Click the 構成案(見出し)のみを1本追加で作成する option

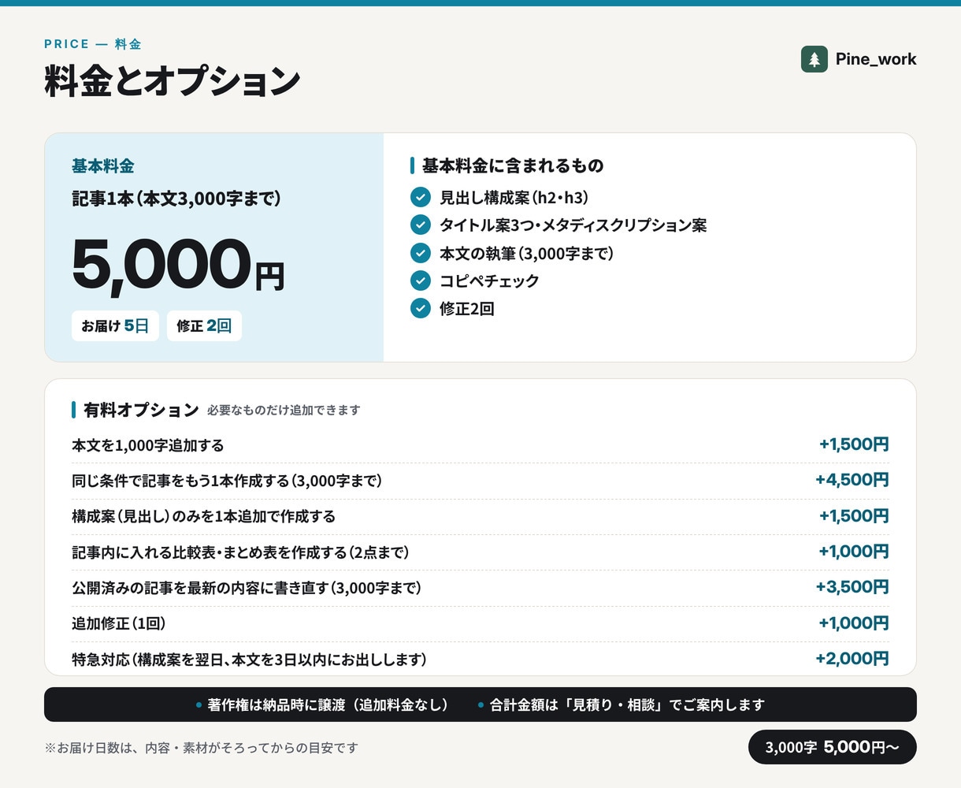(204, 516)
